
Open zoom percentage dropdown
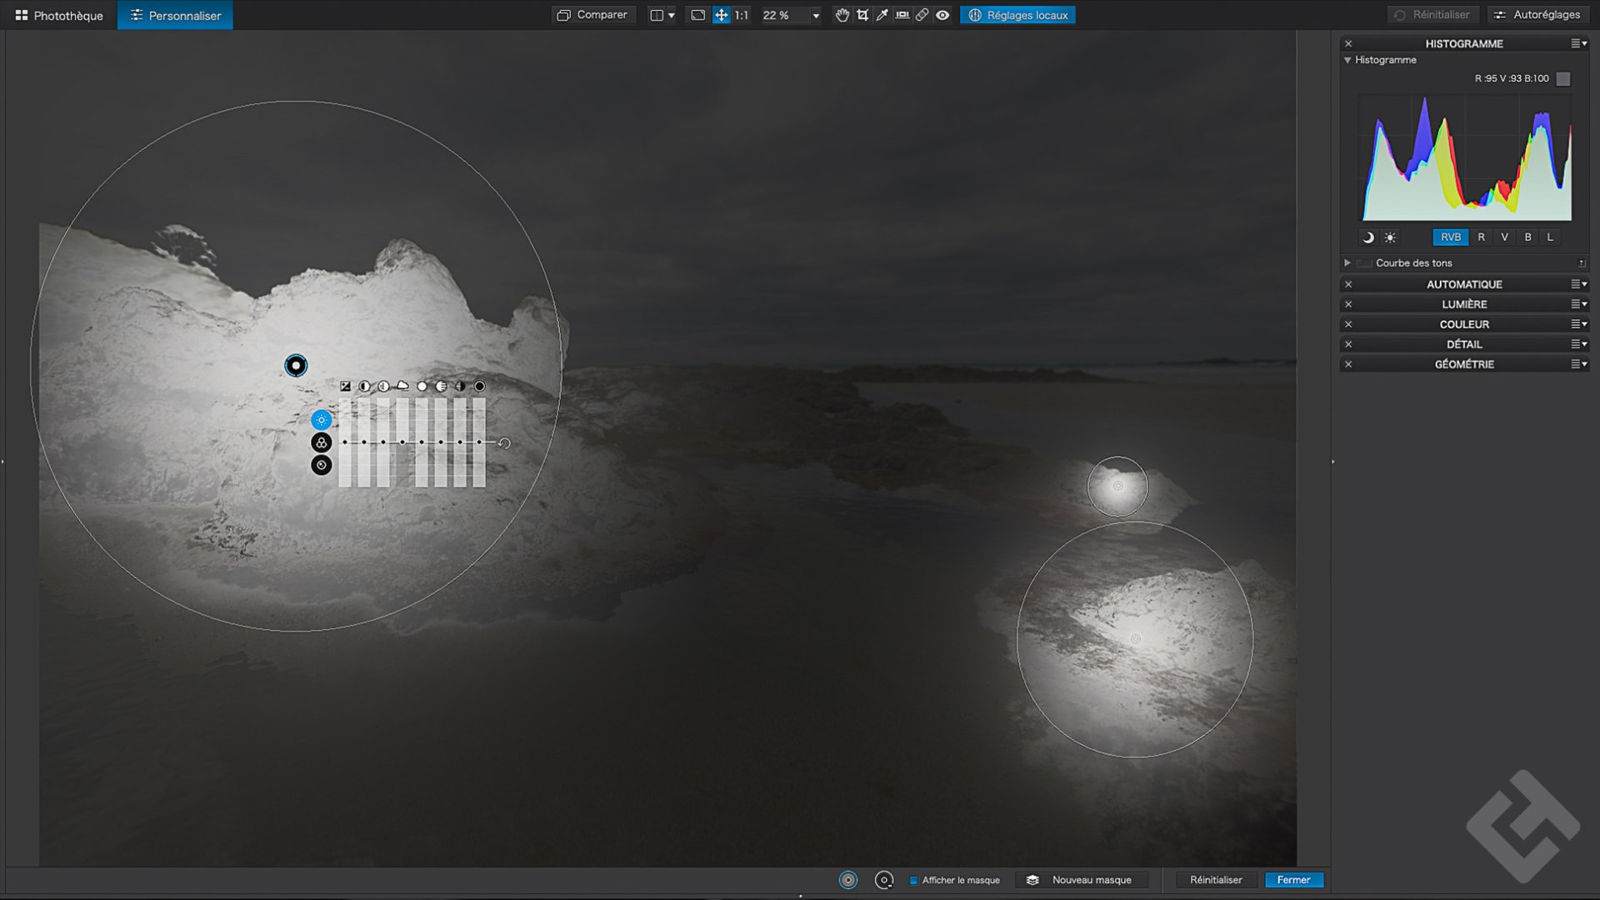816,16
